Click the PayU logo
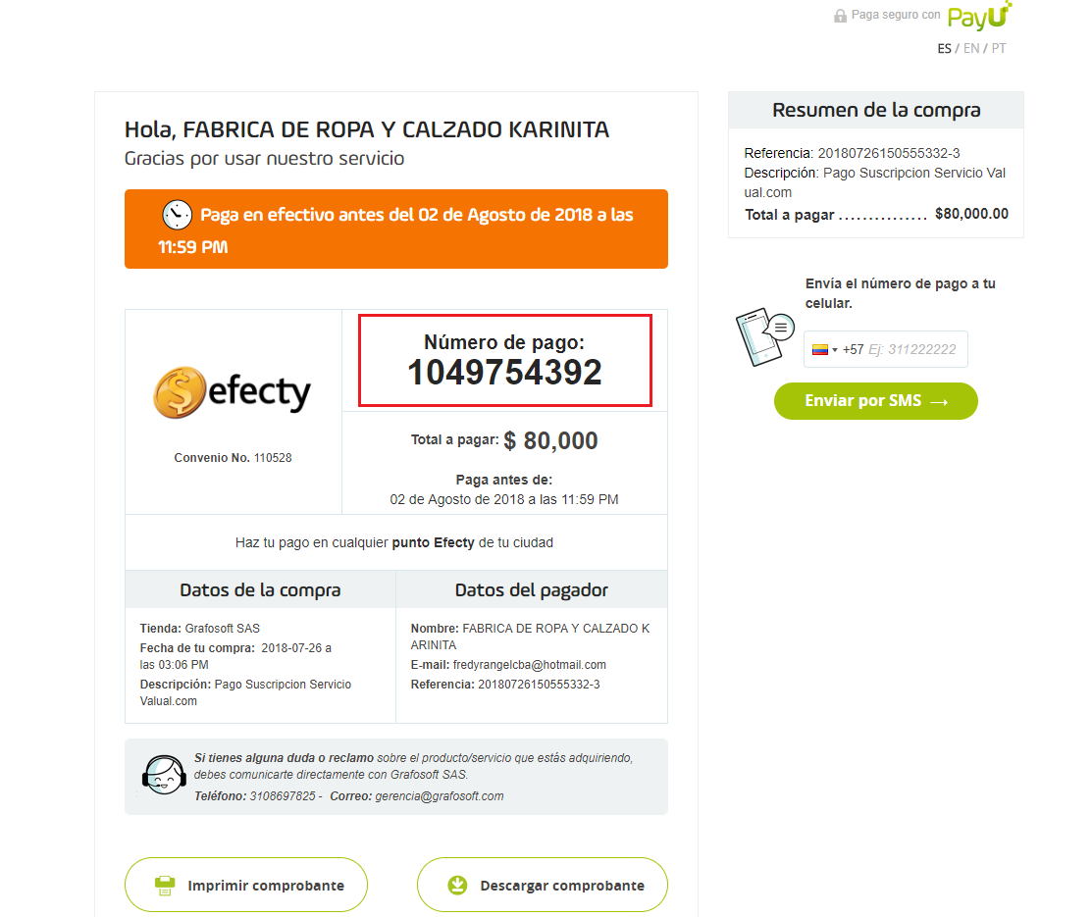 tap(979, 16)
